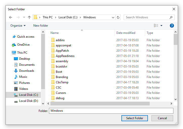Select Local Disk (D:) in navigation pane
183x129 pixels.
click(29, 101)
